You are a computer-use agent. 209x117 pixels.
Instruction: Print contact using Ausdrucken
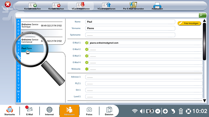point(157,6)
